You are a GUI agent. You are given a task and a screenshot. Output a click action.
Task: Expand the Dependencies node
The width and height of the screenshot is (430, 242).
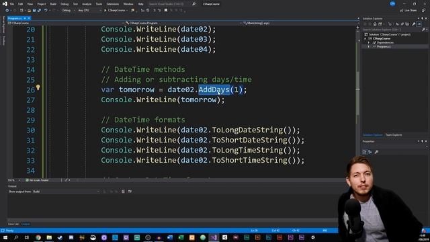coord(369,43)
